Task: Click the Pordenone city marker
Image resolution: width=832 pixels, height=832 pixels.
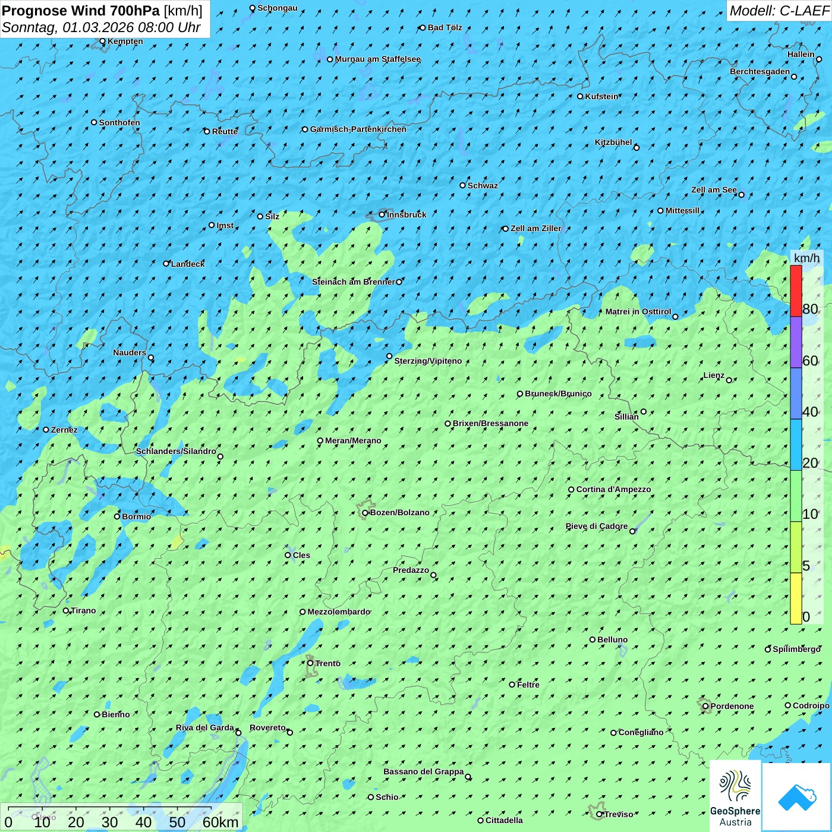Action: pos(705,706)
